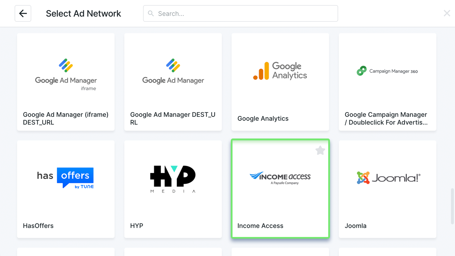
Task: Choose the 'HasOffers' card label
Action: [38, 226]
